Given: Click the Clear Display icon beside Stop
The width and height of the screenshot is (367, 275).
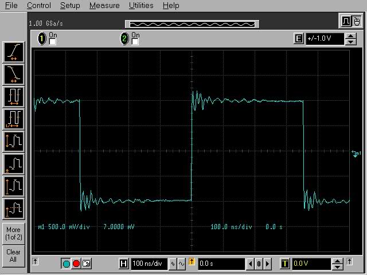Looking at the screenshot, I should 87,264.
